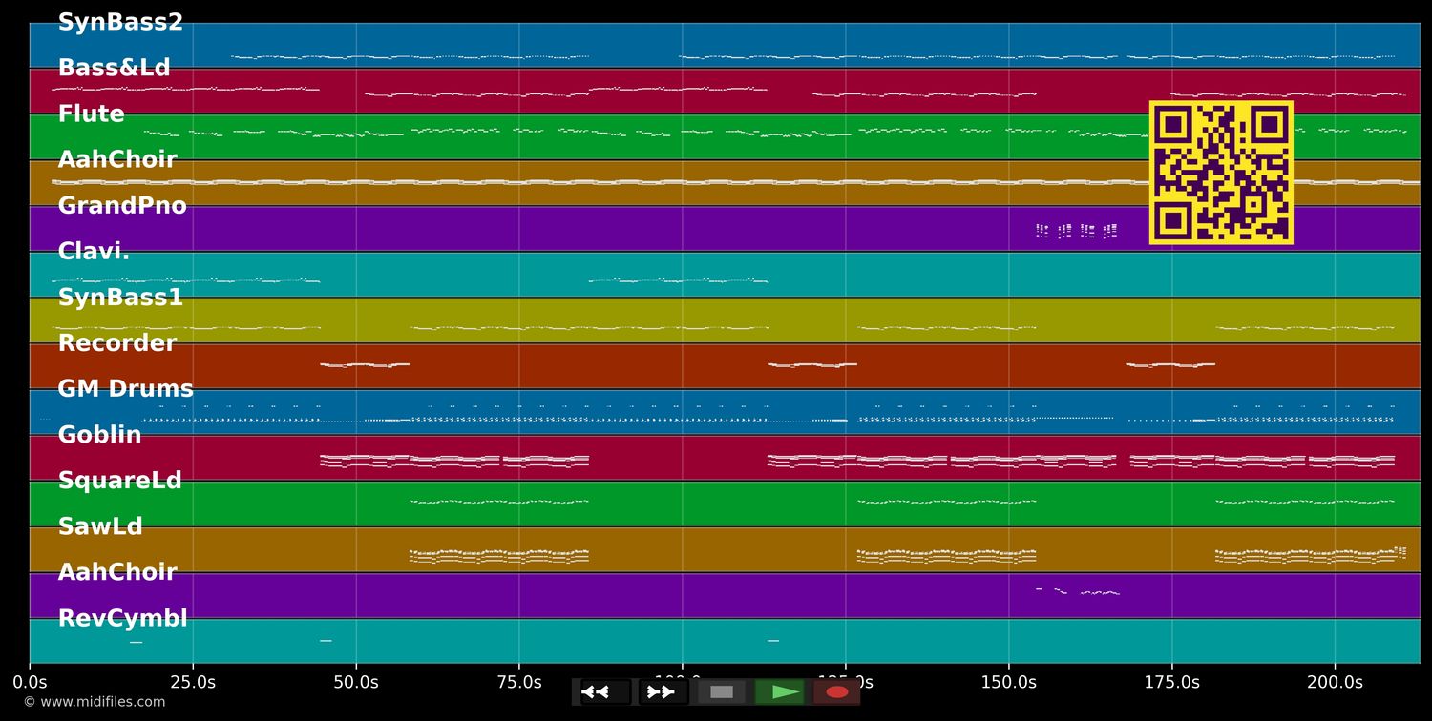Click the stop playback icon
This screenshot has width=1432, height=721.
point(722,691)
